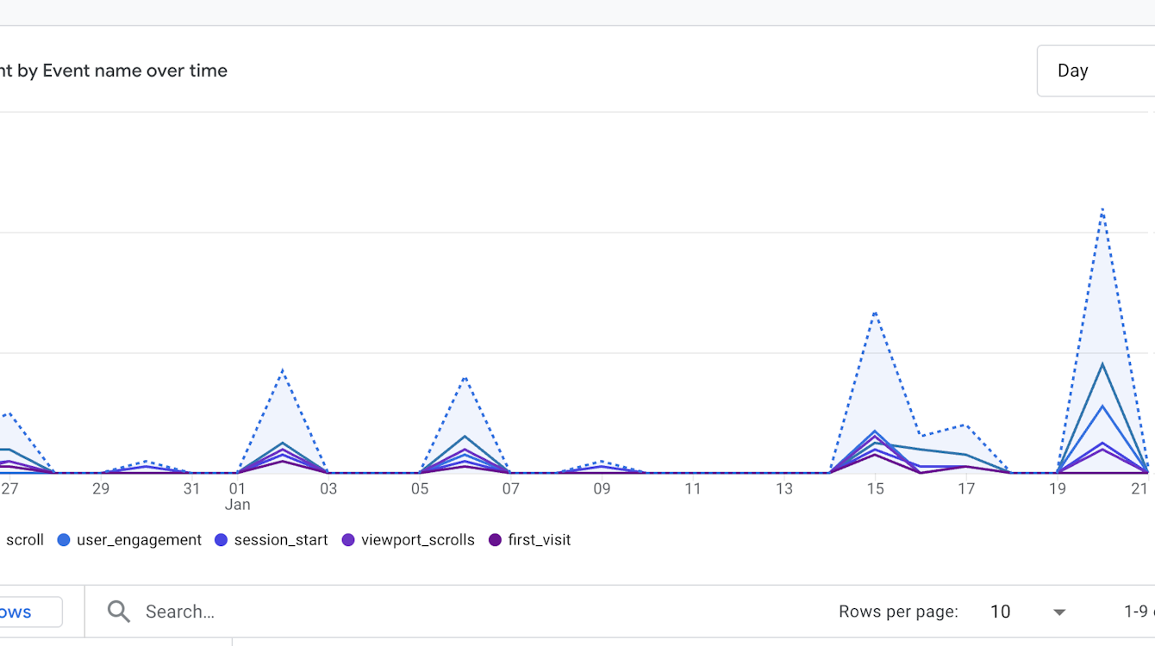Image resolution: width=1155 pixels, height=646 pixels.
Task: Click the user_engagement legend color dot
Action: tap(64, 540)
